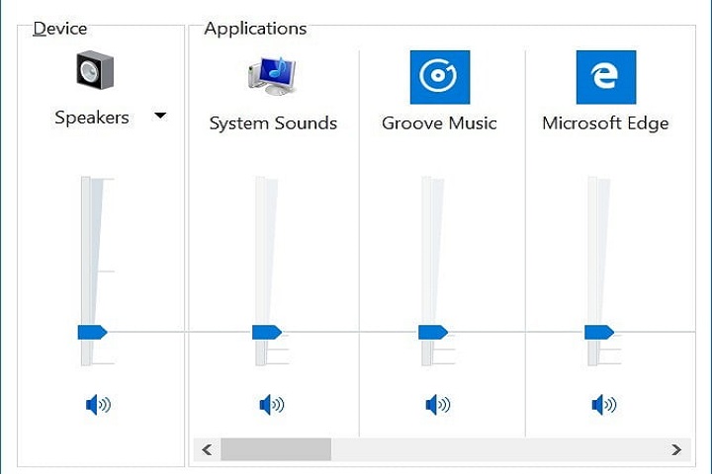Click the Groove Music app icon
The image size is (712, 474).
point(439,77)
